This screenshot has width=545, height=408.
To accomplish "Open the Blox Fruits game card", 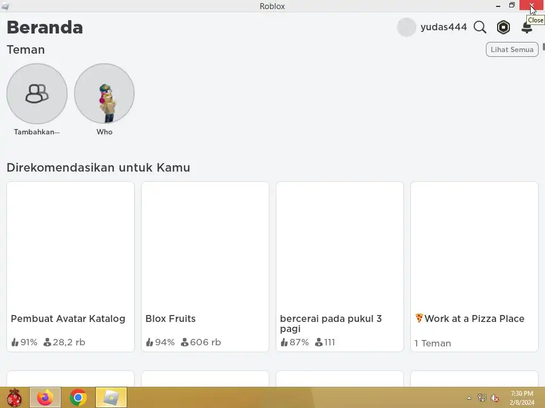I will tap(205, 267).
